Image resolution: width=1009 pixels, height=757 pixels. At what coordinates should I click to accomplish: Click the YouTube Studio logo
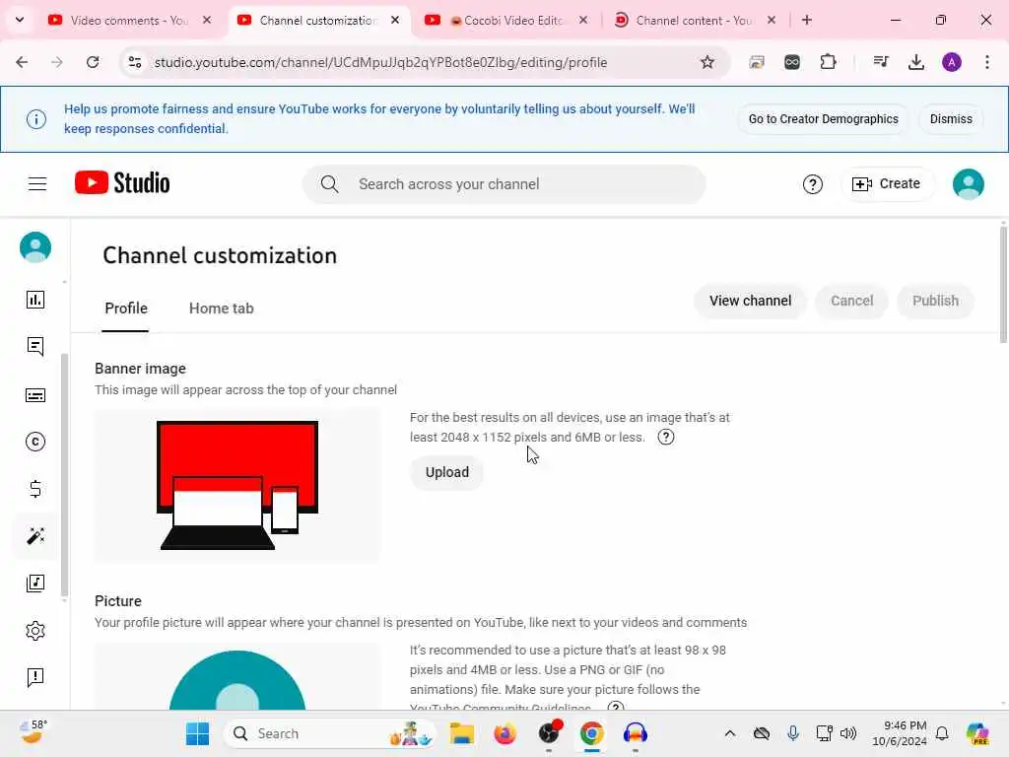(122, 182)
